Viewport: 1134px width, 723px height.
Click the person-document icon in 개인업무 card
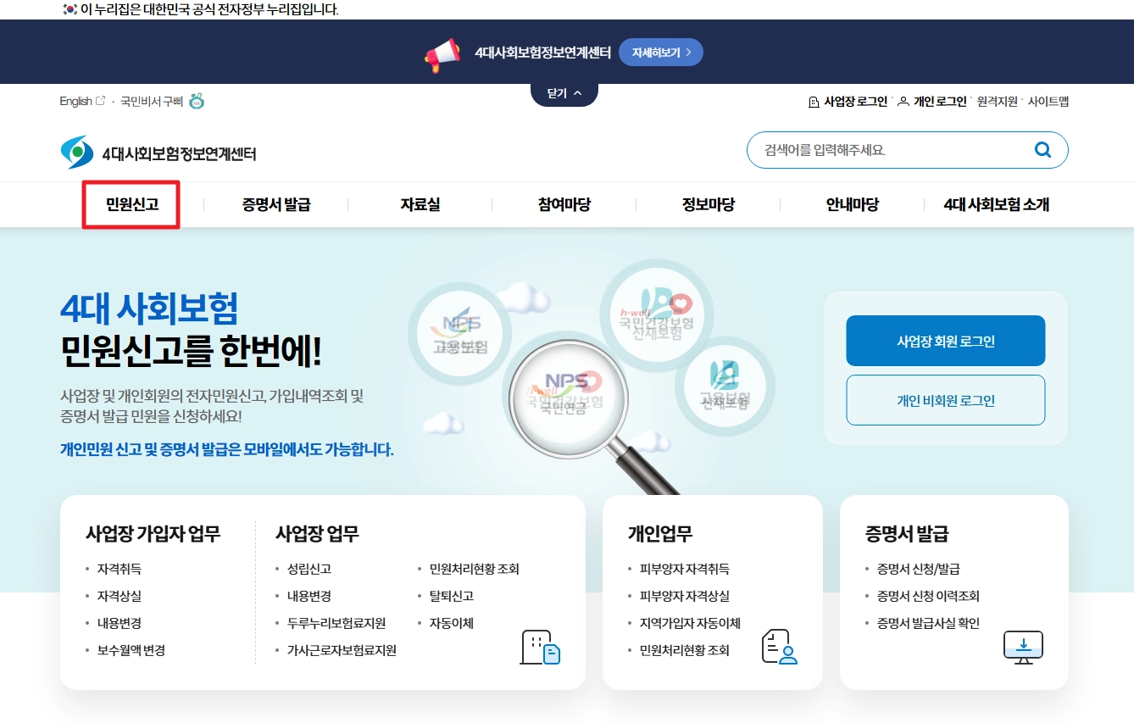tap(778, 647)
